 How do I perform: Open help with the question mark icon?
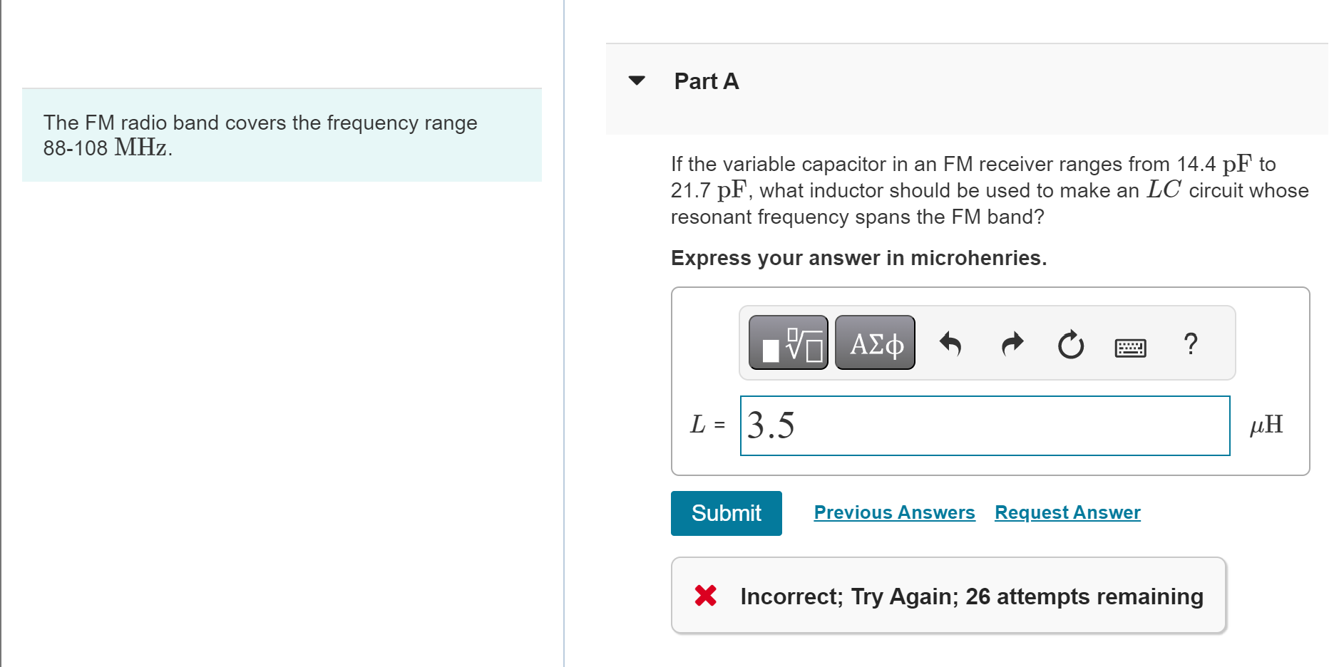(1190, 344)
